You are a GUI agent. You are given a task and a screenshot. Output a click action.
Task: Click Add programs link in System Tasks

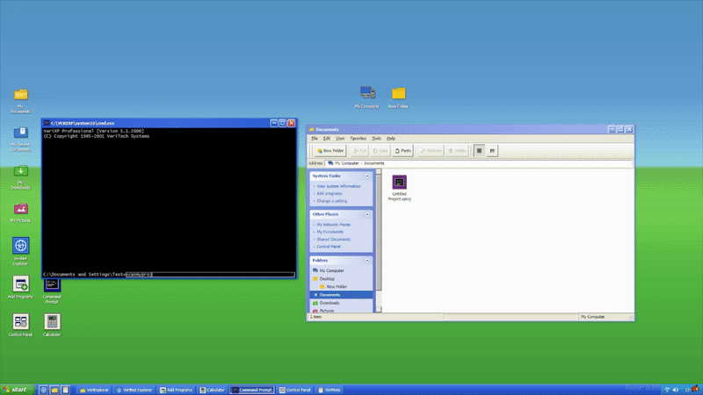[x=329, y=194]
